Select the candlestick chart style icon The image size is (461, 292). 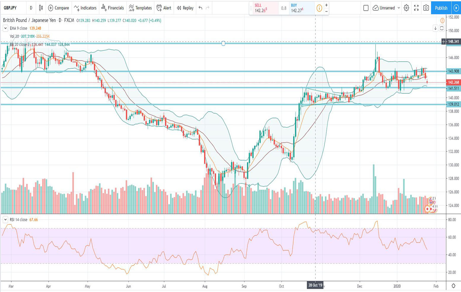41,8
